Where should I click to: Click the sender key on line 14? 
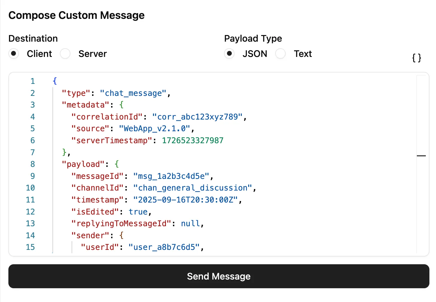pos(90,235)
